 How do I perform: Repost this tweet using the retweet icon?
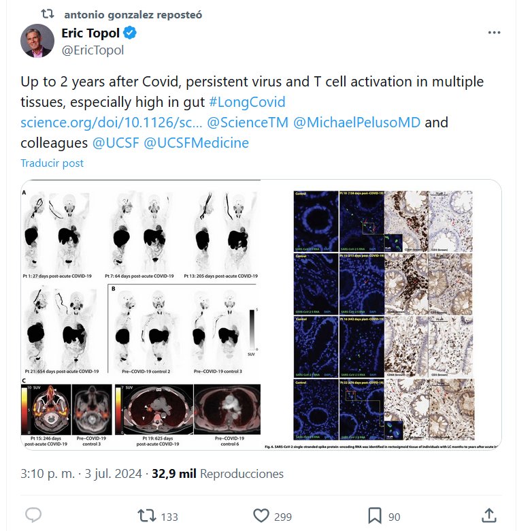click(x=146, y=515)
